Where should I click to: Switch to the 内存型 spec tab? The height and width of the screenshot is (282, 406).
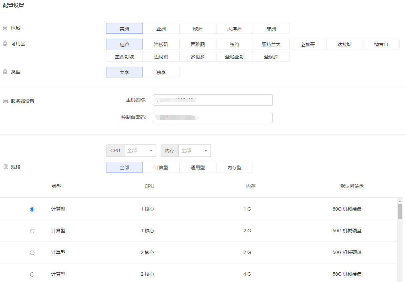[x=235, y=168]
